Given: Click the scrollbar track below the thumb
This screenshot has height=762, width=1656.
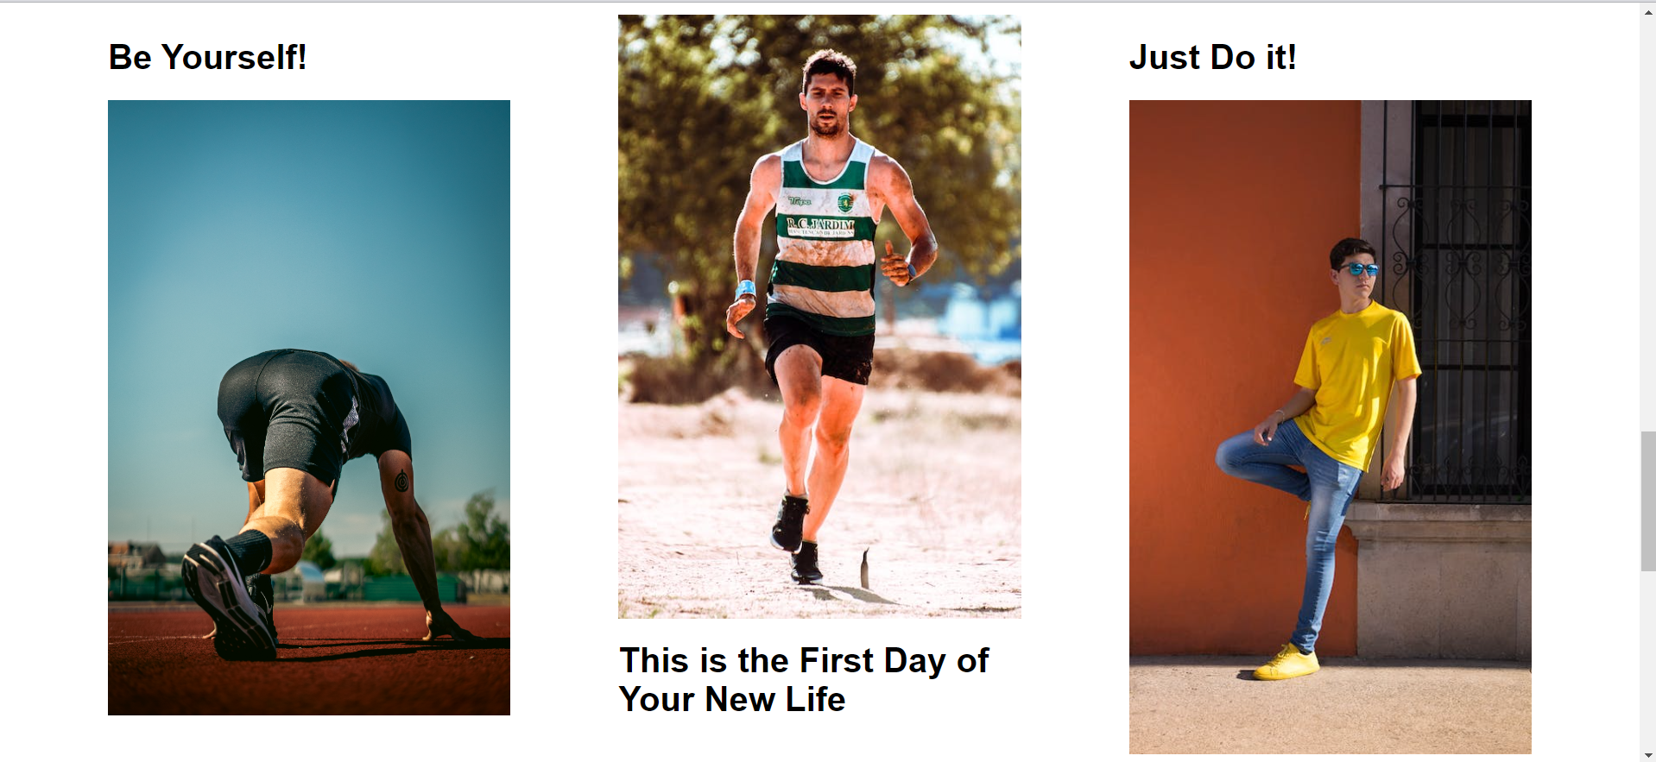Looking at the screenshot, I should pyautogui.click(x=1648, y=660).
